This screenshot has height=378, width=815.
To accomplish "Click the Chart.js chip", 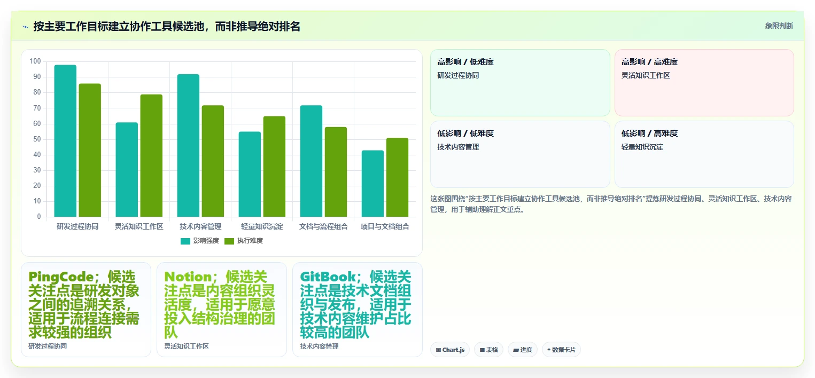I will click(450, 350).
